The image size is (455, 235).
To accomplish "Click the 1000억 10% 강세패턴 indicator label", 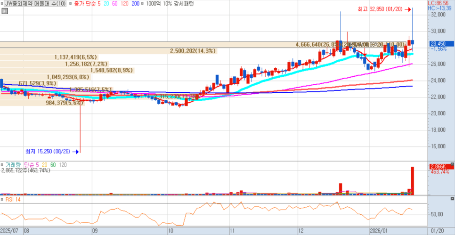I will click(169, 4).
